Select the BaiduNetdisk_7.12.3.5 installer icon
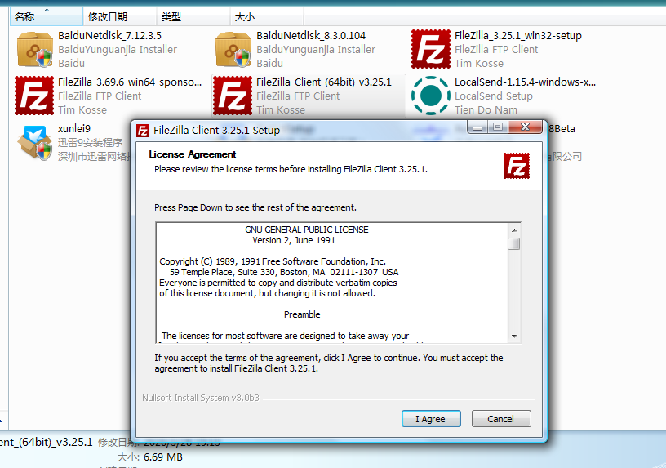666x468 pixels. pos(35,49)
